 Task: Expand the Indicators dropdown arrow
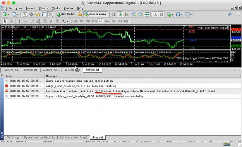(173, 14)
